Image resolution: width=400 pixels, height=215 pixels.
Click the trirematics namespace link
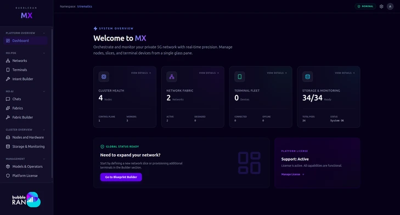(x=84, y=7)
